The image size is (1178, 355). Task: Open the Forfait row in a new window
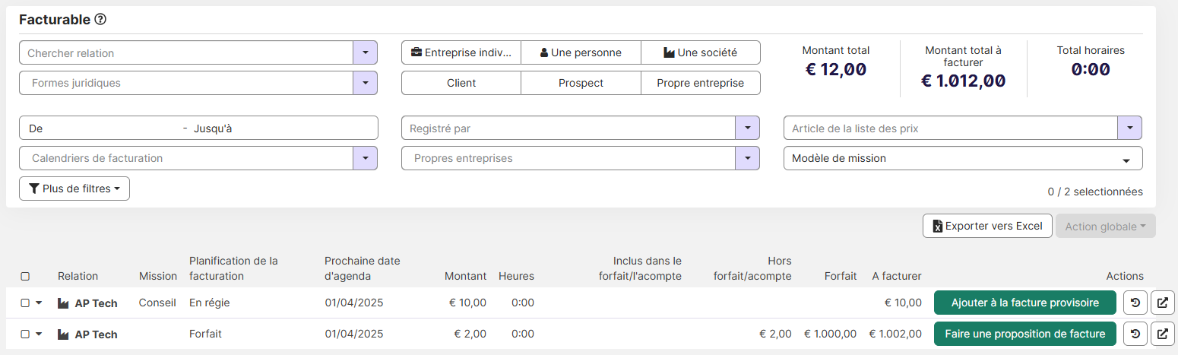(x=1162, y=334)
